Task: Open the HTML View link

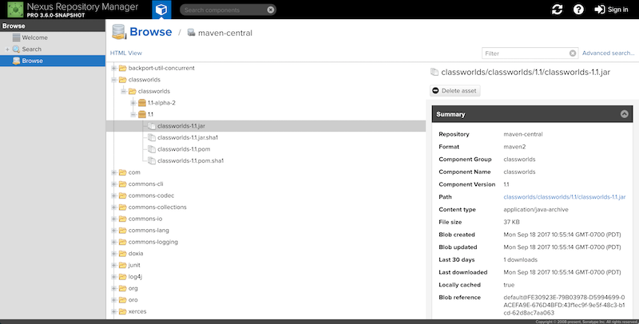Action: [125, 53]
